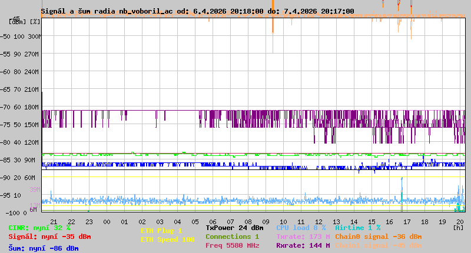The width and height of the screenshot is (471, 253).
Task: Click the red Signál legend entry
Action: pyautogui.click(x=49, y=237)
